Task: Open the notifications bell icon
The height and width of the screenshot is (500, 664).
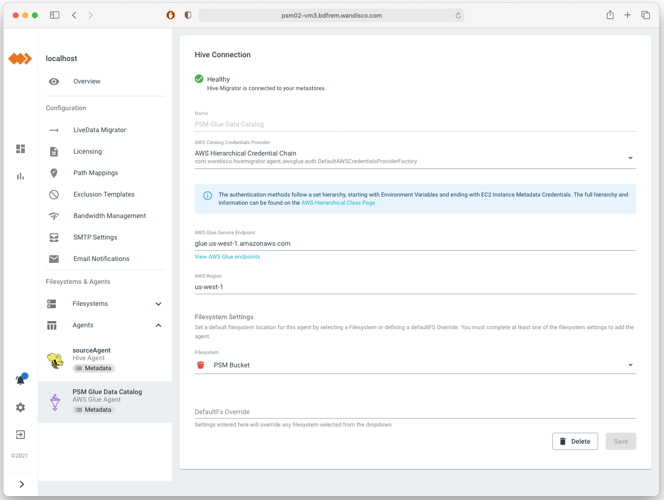Action: coord(21,380)
